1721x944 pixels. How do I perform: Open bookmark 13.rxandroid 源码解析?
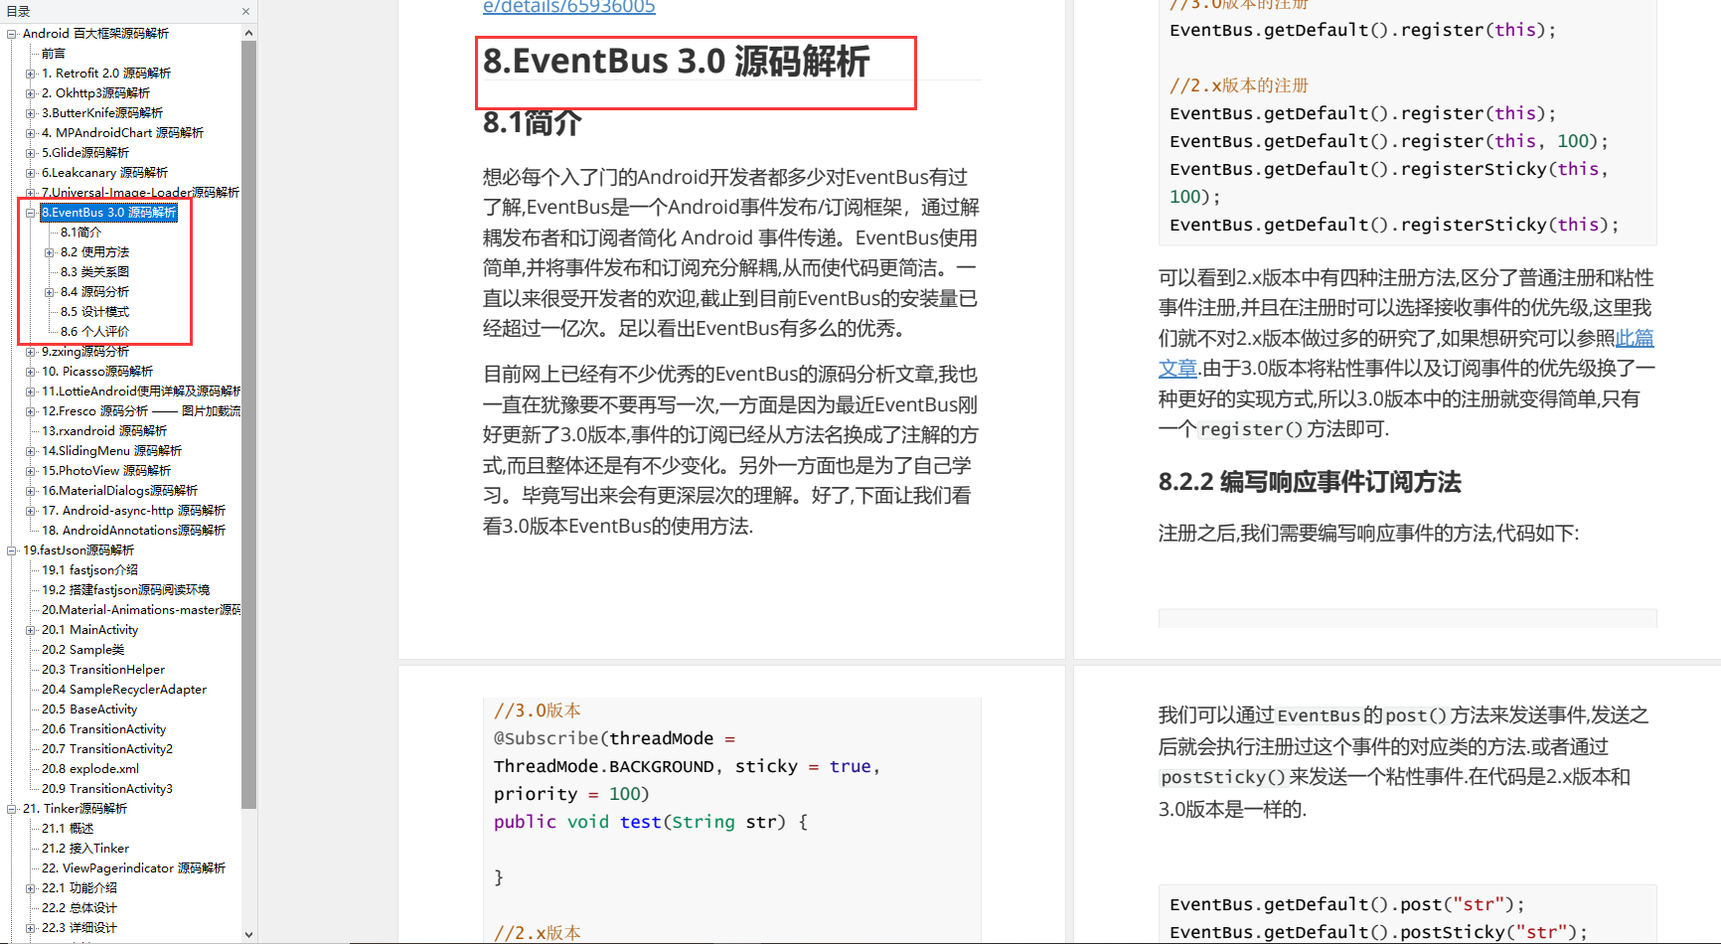104,431
